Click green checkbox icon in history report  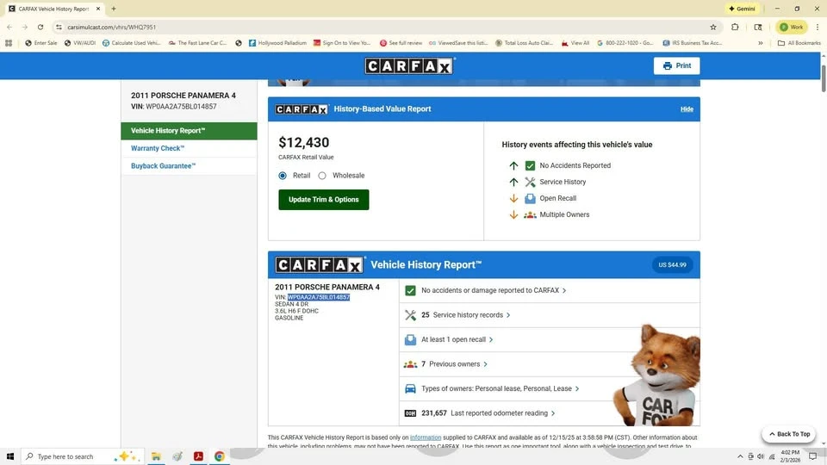[x=410, y=290]
